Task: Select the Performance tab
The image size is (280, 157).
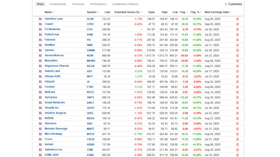Action: click(98, 4)
